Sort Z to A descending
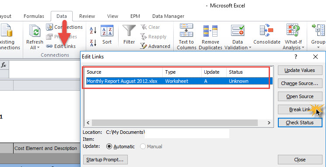326x167 pixels. [93, 43]
